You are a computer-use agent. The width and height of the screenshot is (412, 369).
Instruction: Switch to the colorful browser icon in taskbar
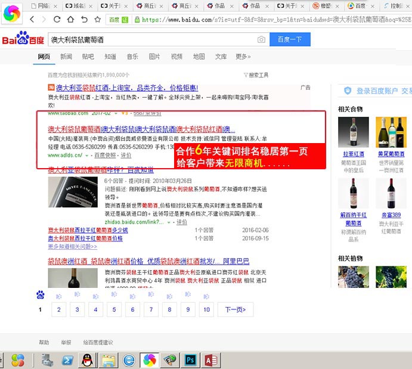pyautogui.click(x=150, y=360)
